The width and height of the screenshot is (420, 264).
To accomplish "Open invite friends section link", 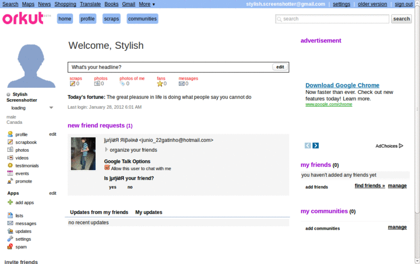I will (21, 261).
